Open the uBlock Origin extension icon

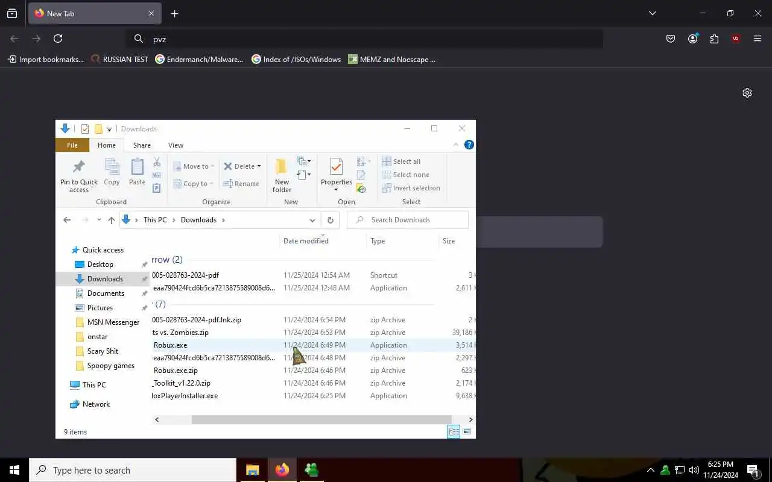[x=736, y=39]
